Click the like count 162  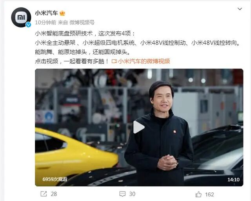point(209,195)
